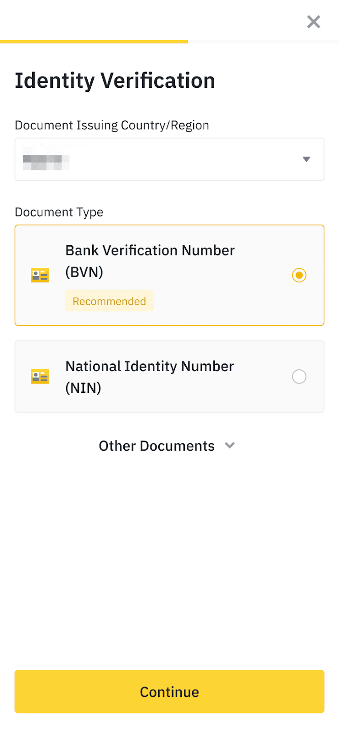Image resolution: width=339 pixels, height=735 pixels.
Task: Click the BVN ID card icon
Action: pyautogui.click(x=40, y=275)
